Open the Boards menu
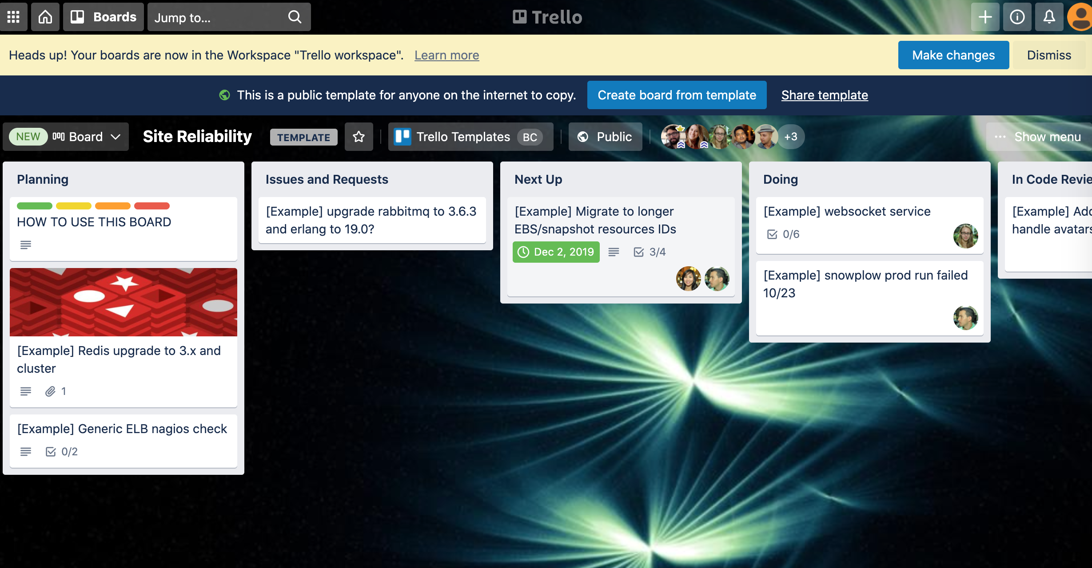 click(103, 17)
